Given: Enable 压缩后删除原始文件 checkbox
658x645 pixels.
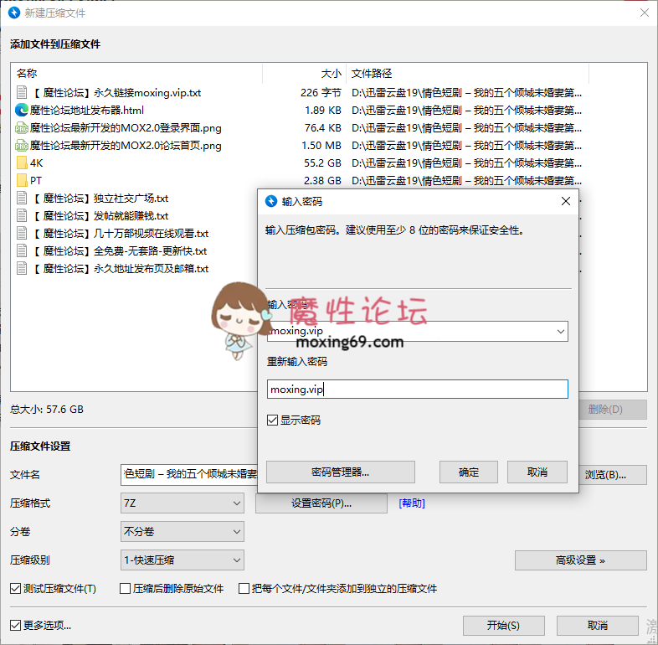Looking at the screenshot, I should click(x=125, y=589).
